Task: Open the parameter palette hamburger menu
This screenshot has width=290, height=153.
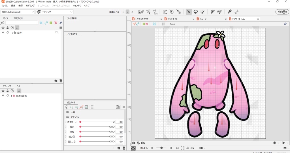Action: [x=124, y=107]
